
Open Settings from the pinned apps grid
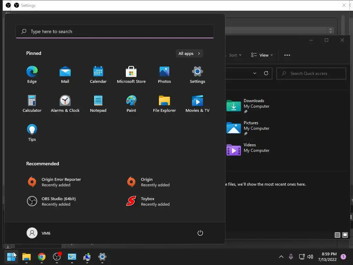point(198,75)
